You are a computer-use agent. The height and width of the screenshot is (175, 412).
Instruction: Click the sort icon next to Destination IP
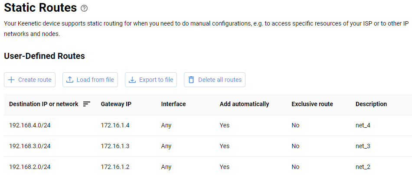(87, 104)
